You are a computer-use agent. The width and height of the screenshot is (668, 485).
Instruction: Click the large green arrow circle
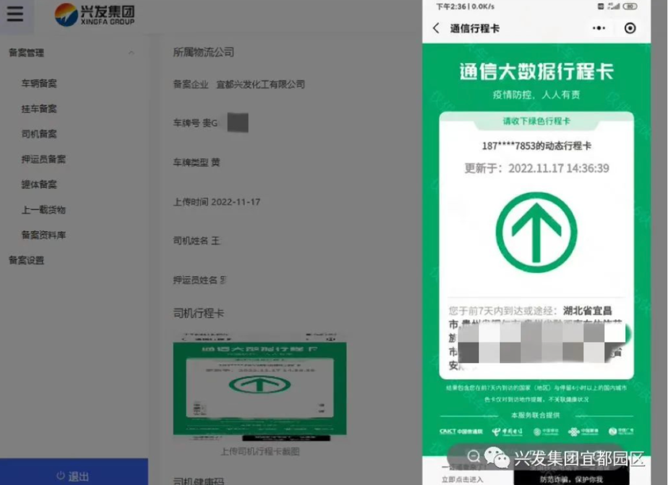(x=536, y=232)
